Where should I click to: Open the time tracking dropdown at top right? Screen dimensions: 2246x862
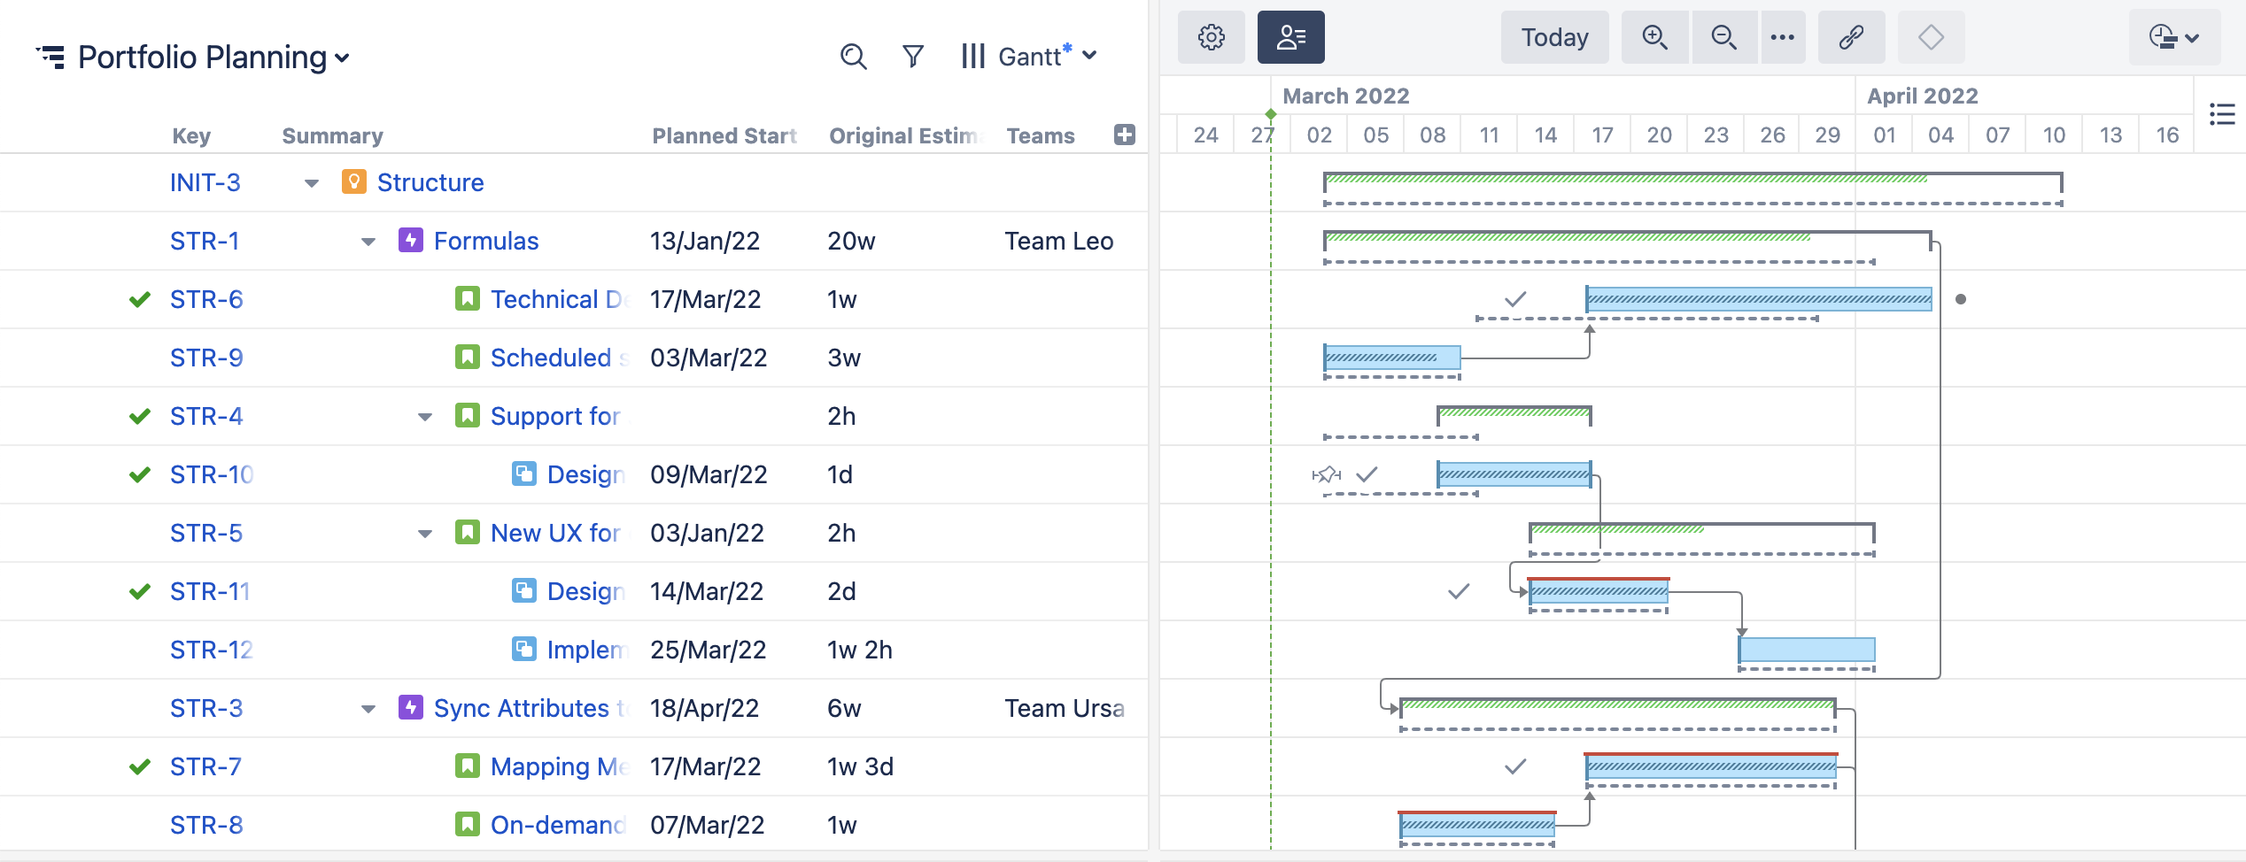pos(2174,37)
